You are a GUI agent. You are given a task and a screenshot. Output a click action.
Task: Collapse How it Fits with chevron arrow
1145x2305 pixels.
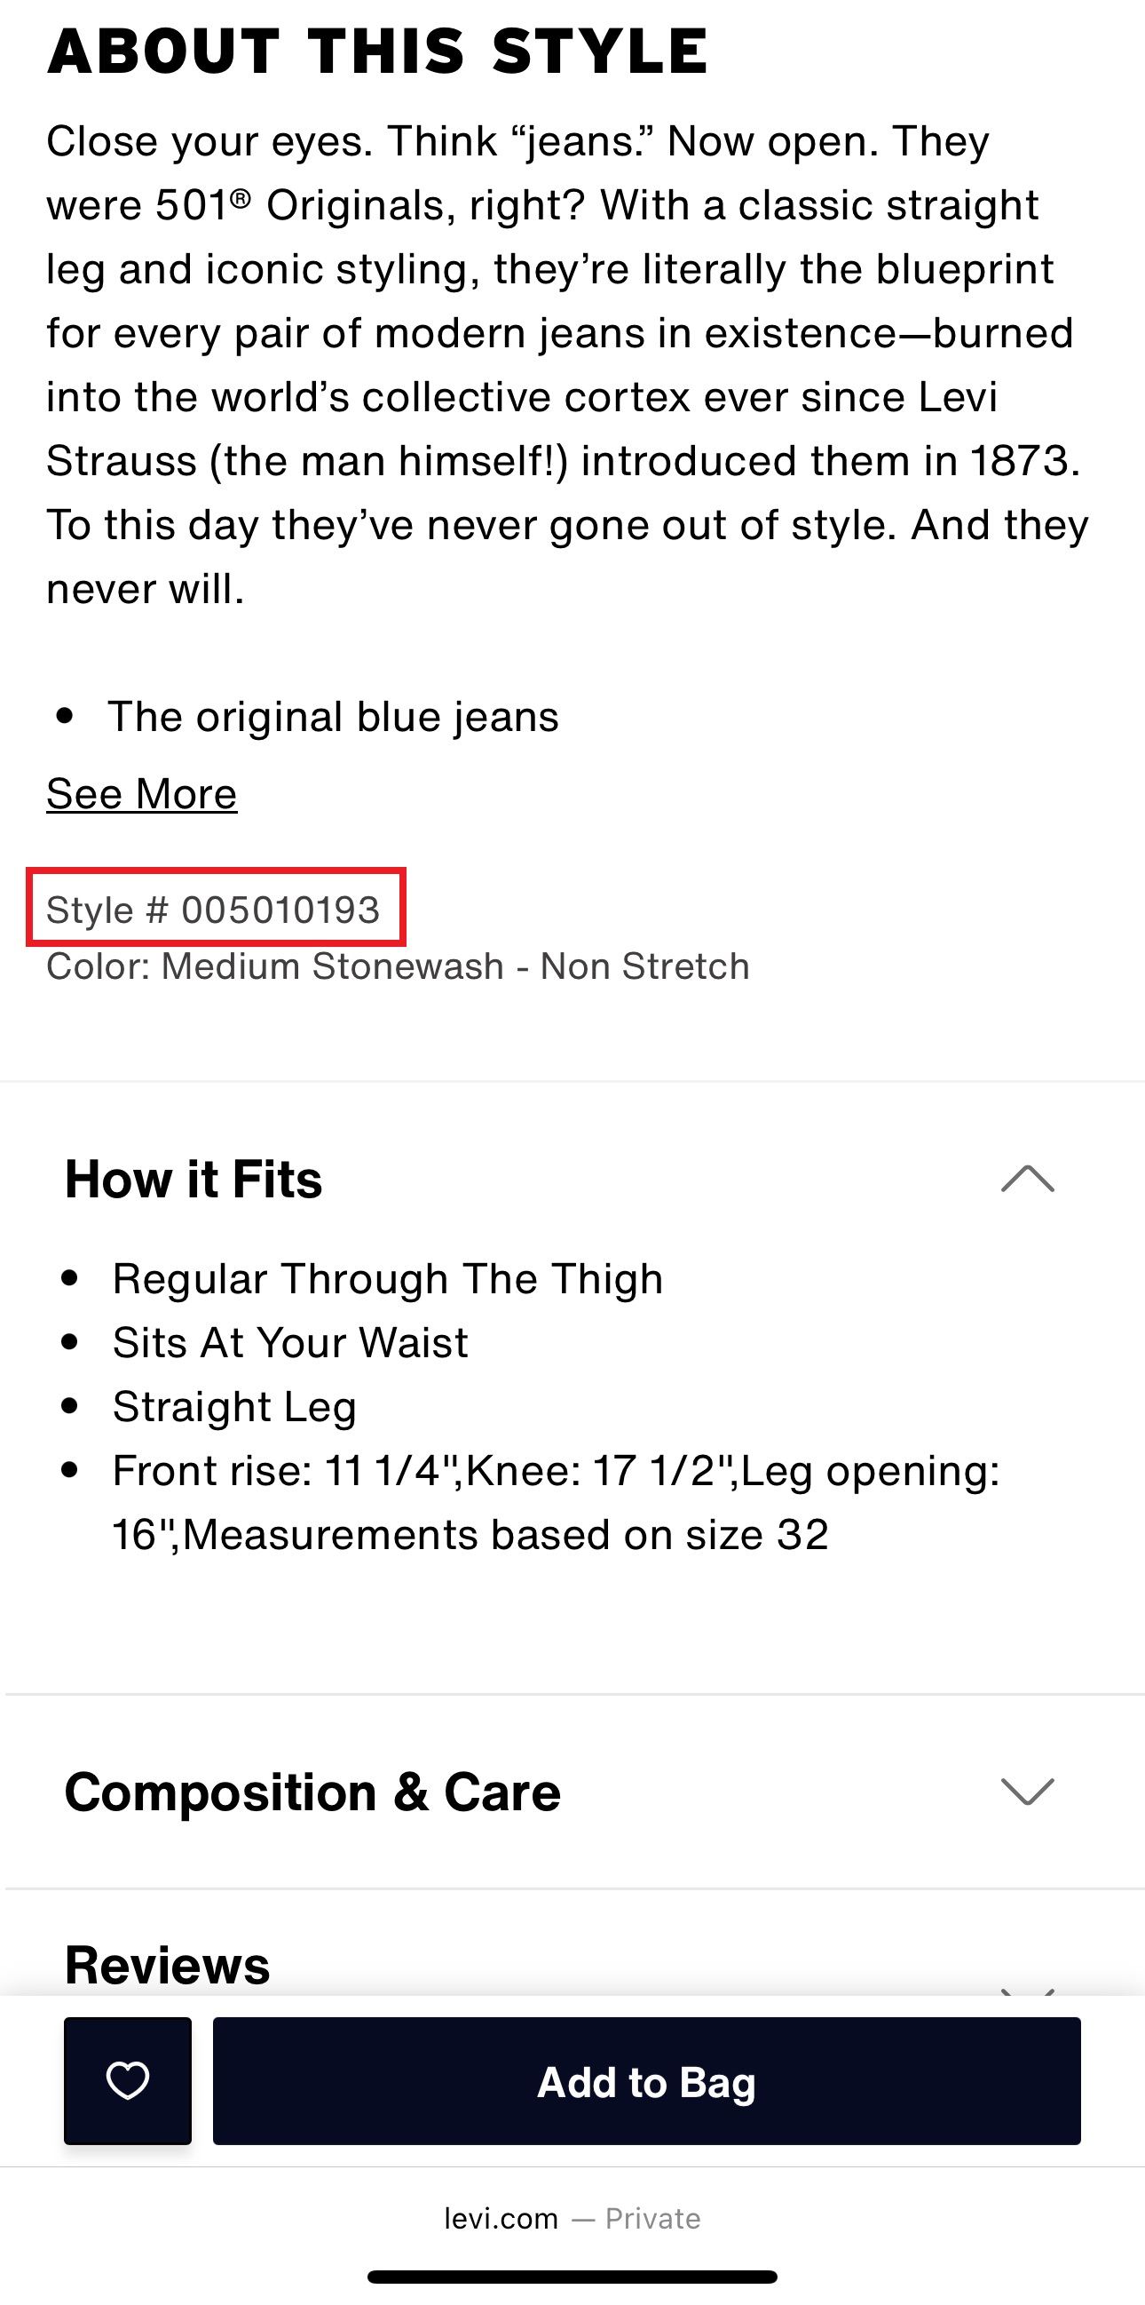(x=1027, y=1179)
